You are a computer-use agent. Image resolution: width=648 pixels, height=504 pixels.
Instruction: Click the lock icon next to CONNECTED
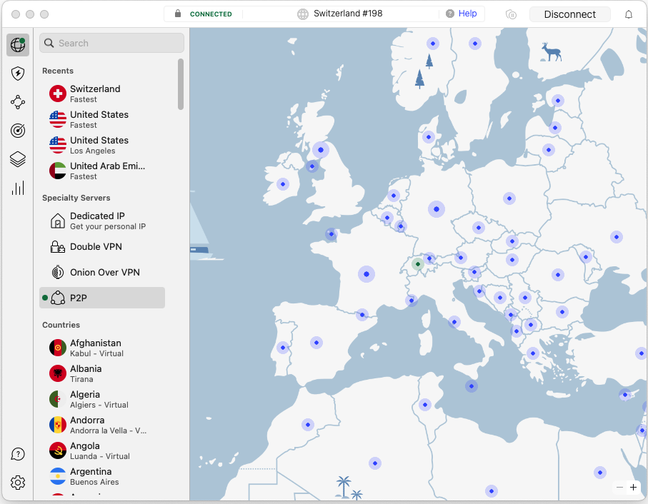pos(178,14)
